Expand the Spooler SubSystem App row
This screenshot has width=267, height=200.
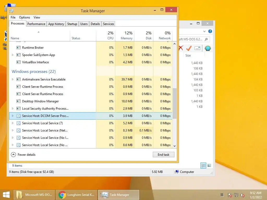(x=13, y=55)
